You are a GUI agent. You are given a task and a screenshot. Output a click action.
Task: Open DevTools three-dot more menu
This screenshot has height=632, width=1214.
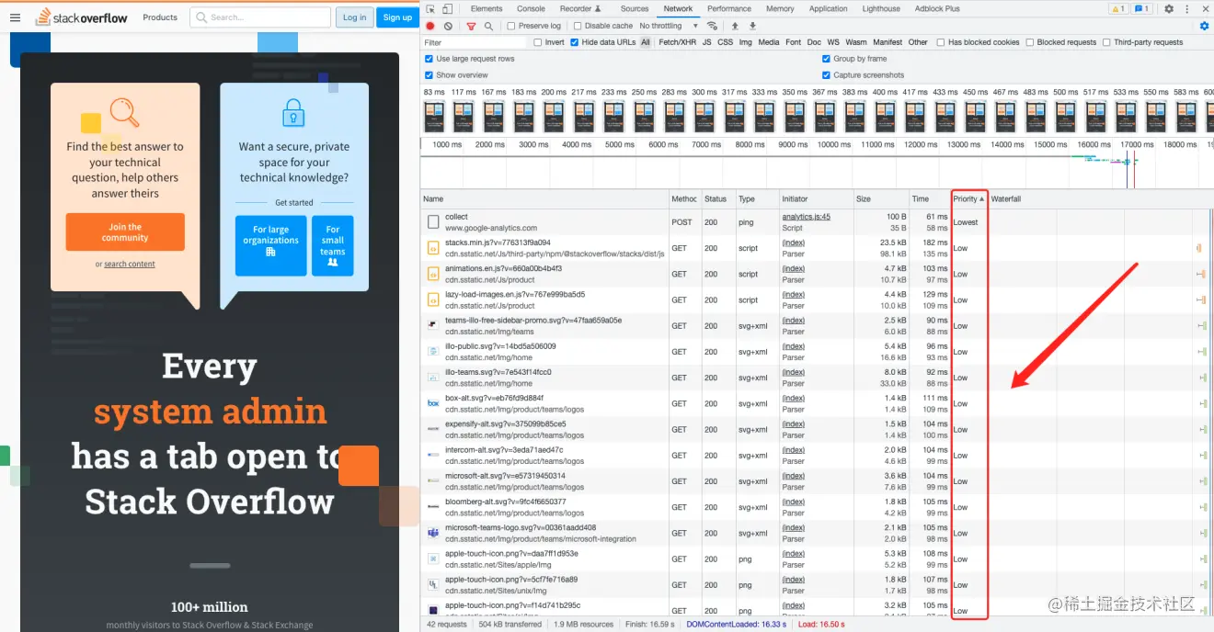[1185, 8]
